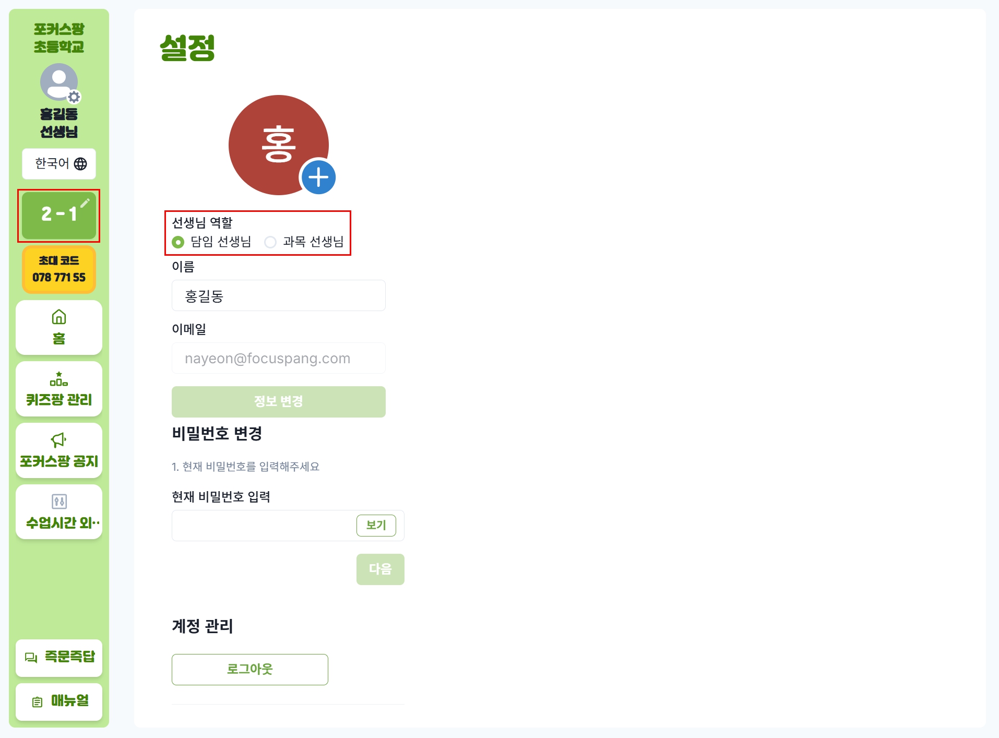Select the 과목 선생님 radio option

[x=270, y=242]
